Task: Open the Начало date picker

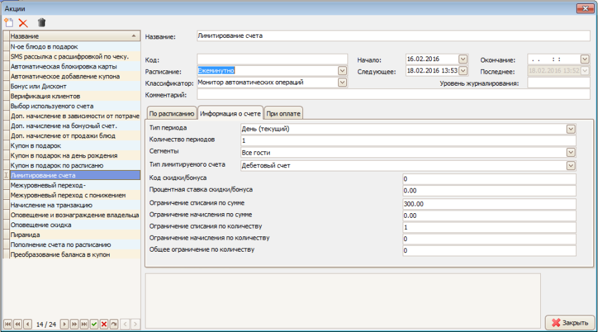Action: coord(463,59)
